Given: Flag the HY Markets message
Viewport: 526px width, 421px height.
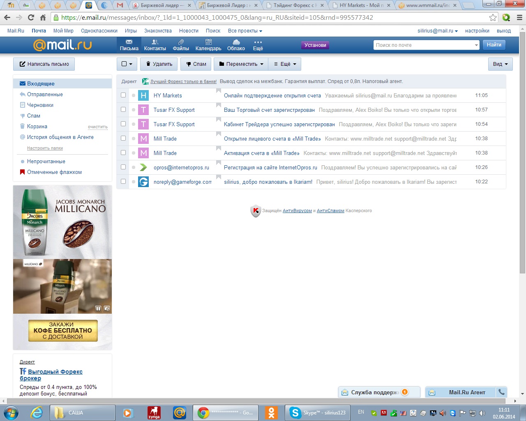Looking at the screenshot, I should click(x=219, y=91).
